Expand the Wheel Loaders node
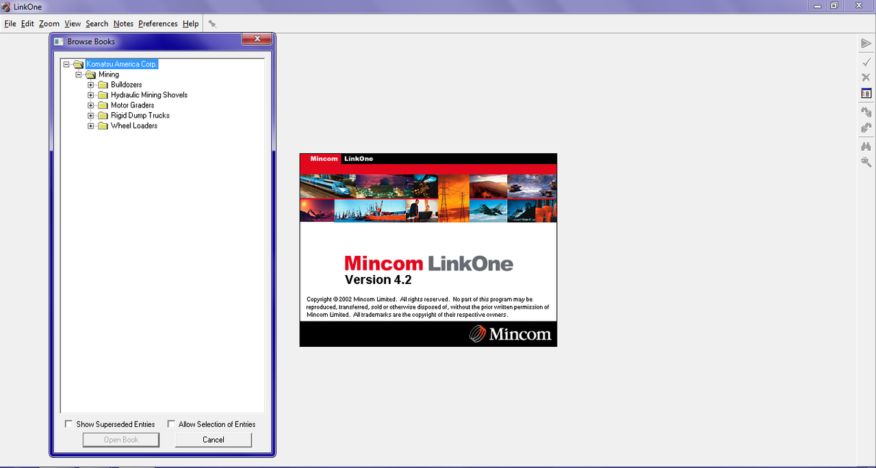Image resolution: width=876 pixels, height=468 pixels. click(91, 126)
